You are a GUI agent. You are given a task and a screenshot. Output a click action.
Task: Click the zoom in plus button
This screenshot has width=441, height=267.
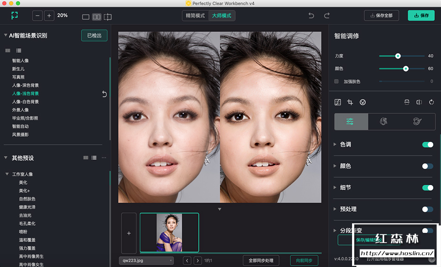click(x=49, y=16)
